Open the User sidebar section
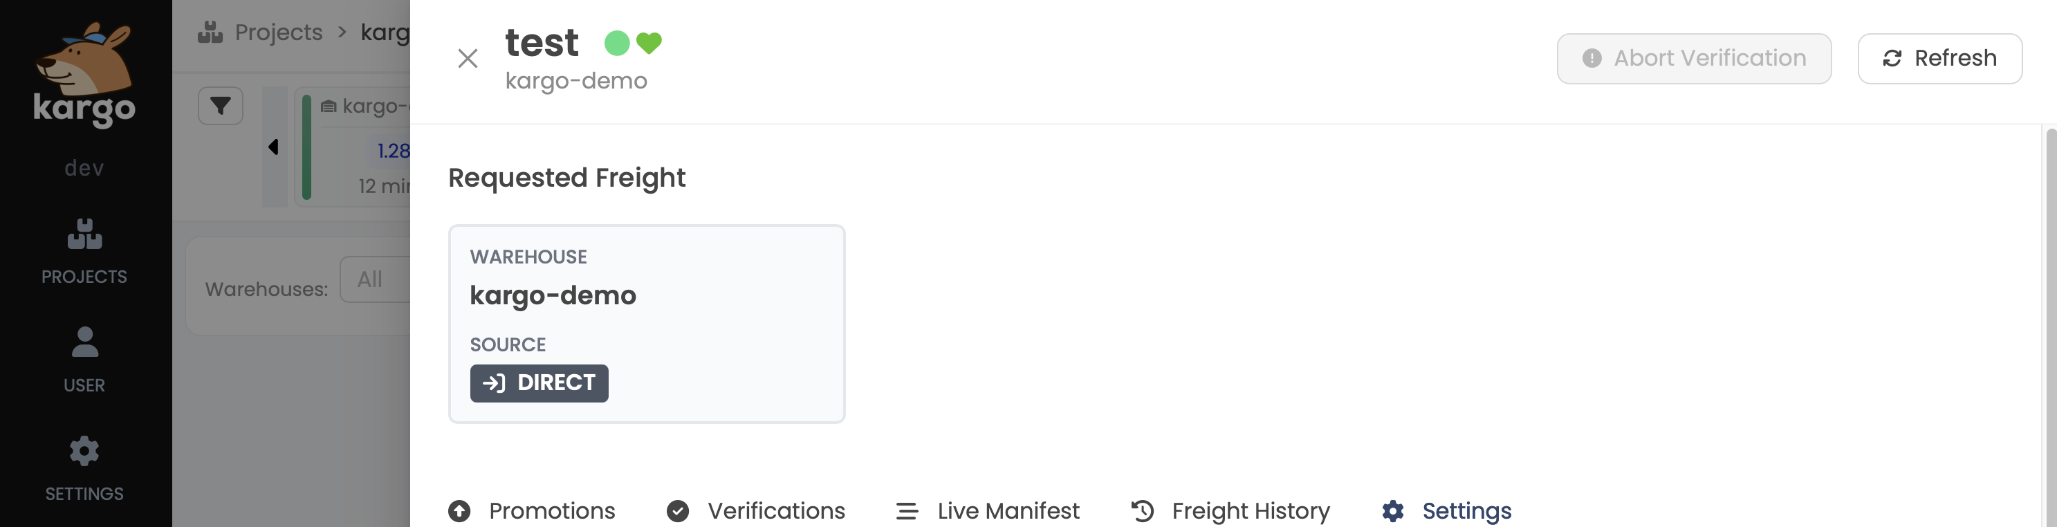Image resolution: width=2057 pixels, height=527 pixels. (x=84, y=360)
